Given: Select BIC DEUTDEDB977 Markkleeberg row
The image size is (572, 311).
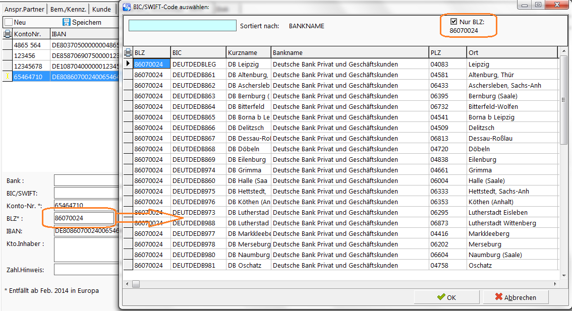Looking at the screenshot, I should click(198, 233).
